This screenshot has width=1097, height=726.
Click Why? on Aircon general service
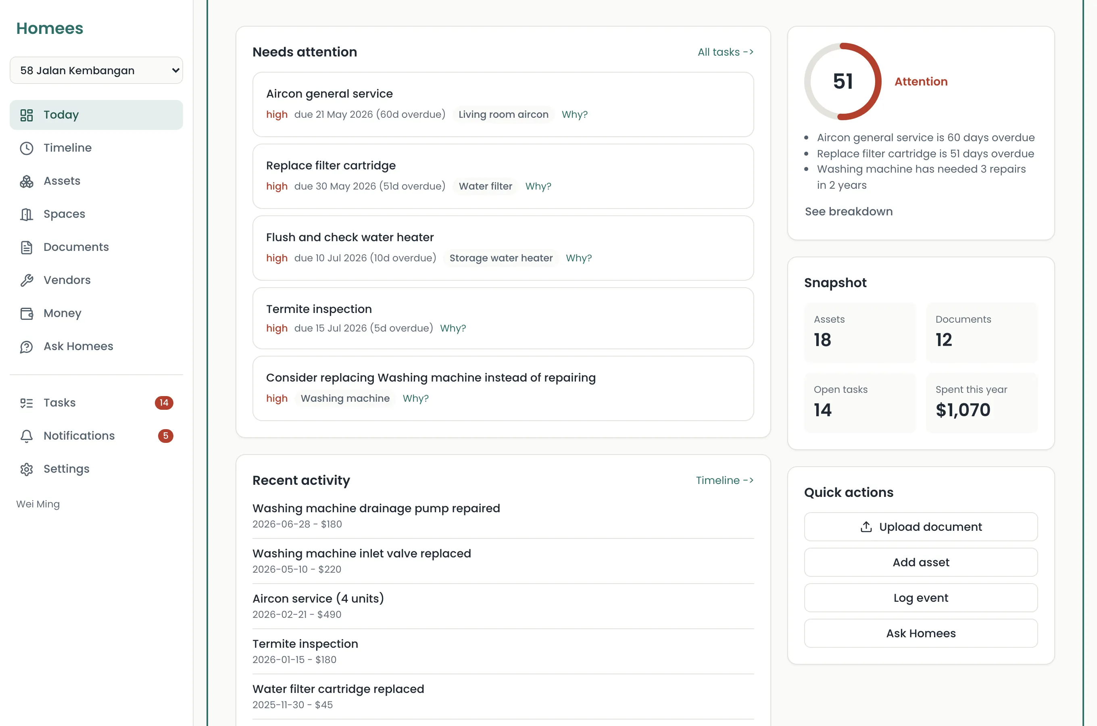(574, 115)
